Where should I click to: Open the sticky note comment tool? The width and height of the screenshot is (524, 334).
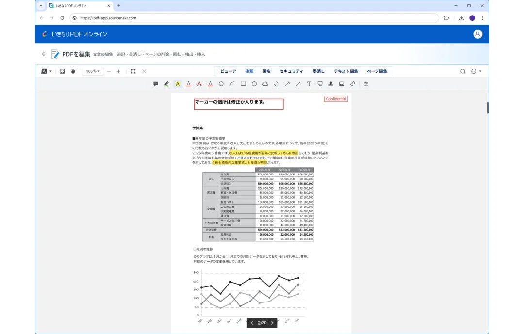click(x=155, y=84)
